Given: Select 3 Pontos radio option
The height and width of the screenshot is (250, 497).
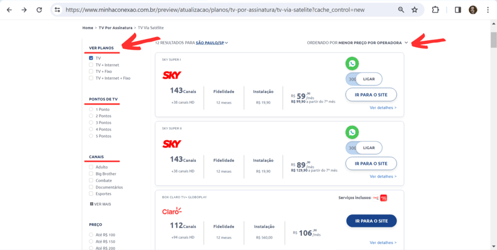Looking at the screenshot, I should click(x=91, y=122).
